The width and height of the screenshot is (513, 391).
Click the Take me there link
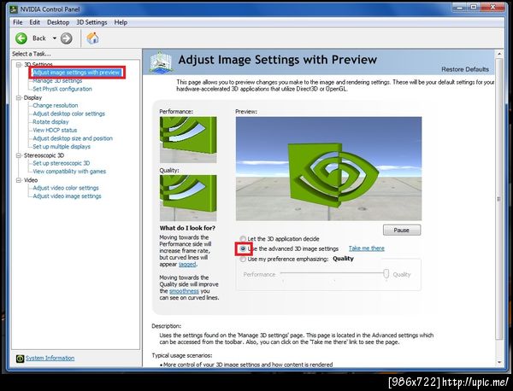click(367, 248)
